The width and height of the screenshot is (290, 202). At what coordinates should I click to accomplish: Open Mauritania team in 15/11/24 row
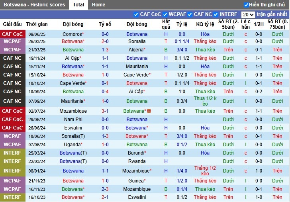[137, 67]
